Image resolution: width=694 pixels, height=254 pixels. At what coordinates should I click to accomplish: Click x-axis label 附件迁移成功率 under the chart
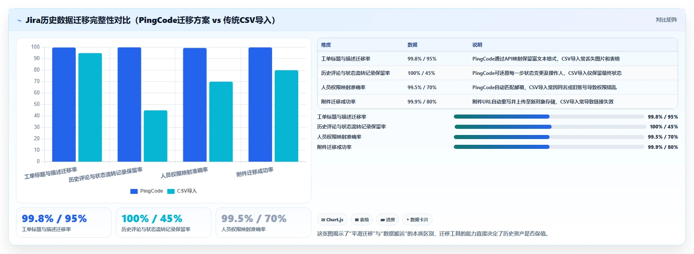pos(255,172)
